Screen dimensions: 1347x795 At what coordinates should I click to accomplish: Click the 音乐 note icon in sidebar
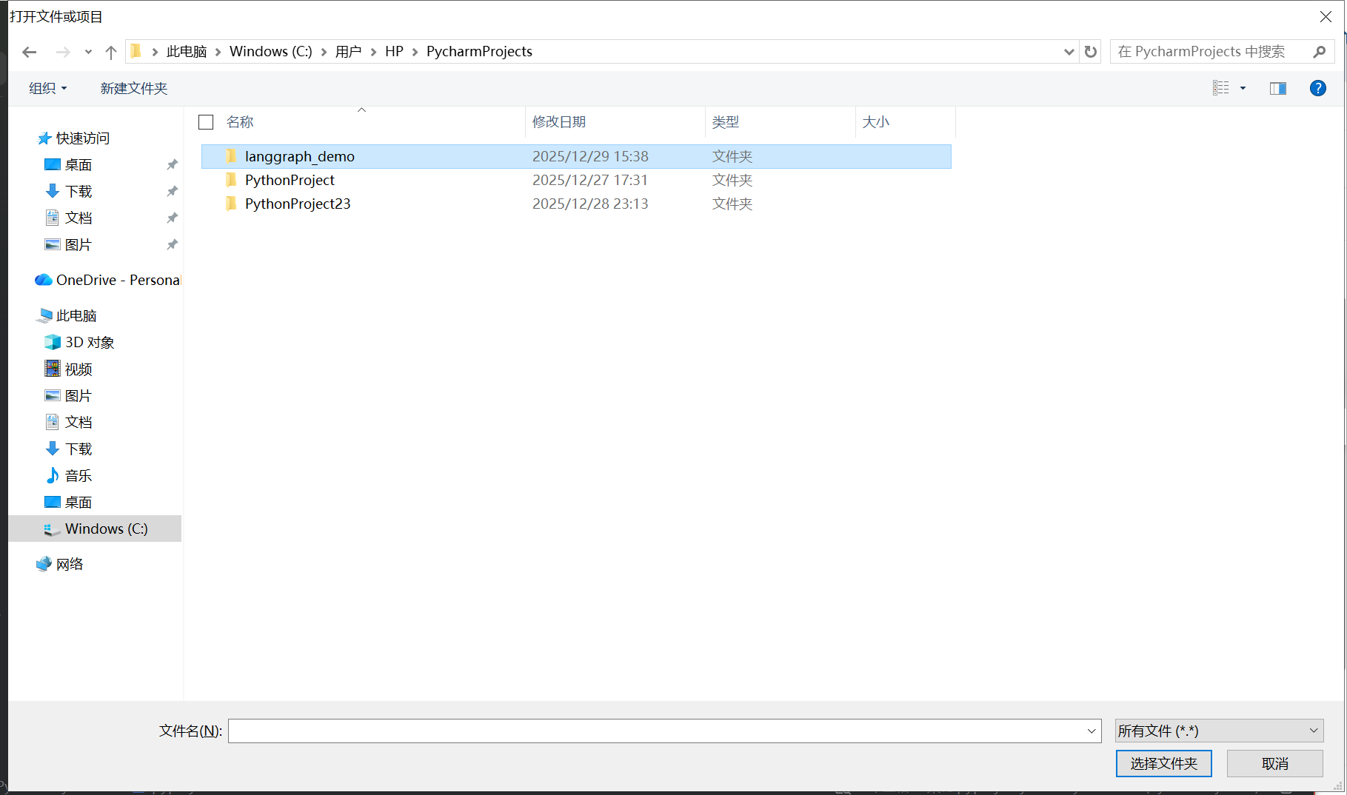click(x=53, y=476)
